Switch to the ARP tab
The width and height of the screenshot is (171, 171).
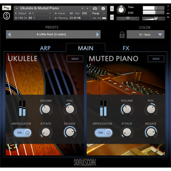click(45, 48)
